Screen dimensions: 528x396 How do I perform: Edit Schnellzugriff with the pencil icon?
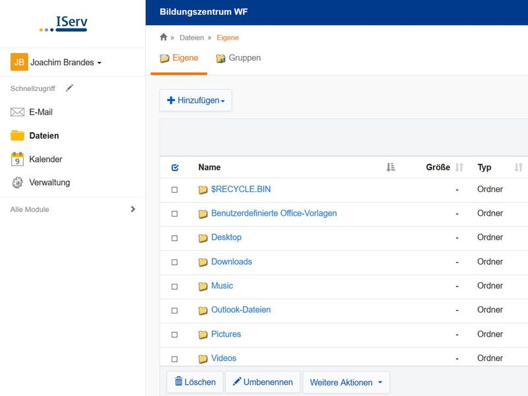(x=69, y=88)
